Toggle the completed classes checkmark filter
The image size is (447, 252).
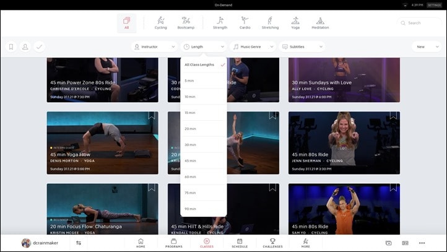40,47
